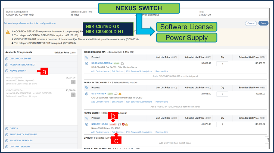Edit quantity field for N9K-C9316D-GX
Image resolution: width=274 pixels, height=153 pixels.
pyautogui.click(x=222, y=125)
